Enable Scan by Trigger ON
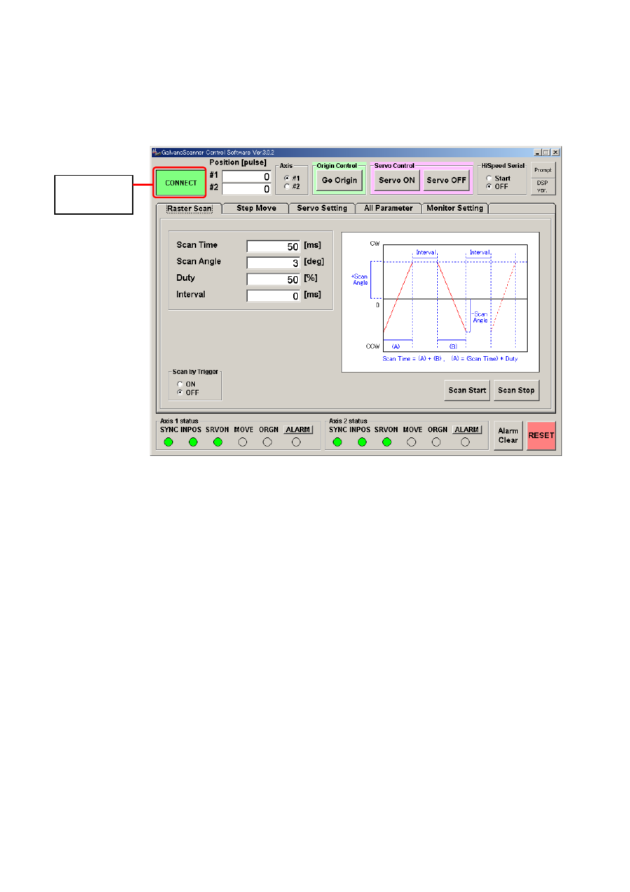The width and height of the screenshot is (630, 892). click(180, 384)
